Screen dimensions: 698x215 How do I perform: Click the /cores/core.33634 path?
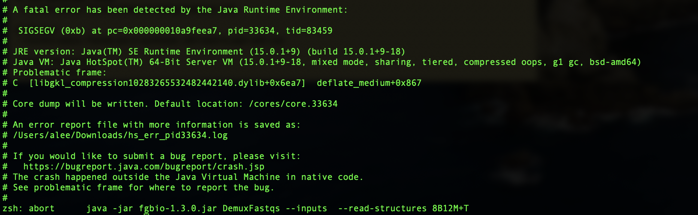tap(293, 104)
